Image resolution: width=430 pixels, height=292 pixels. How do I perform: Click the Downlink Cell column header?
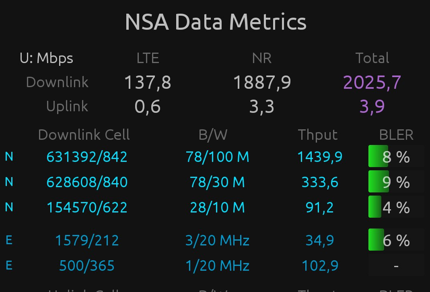coord(84,135)
